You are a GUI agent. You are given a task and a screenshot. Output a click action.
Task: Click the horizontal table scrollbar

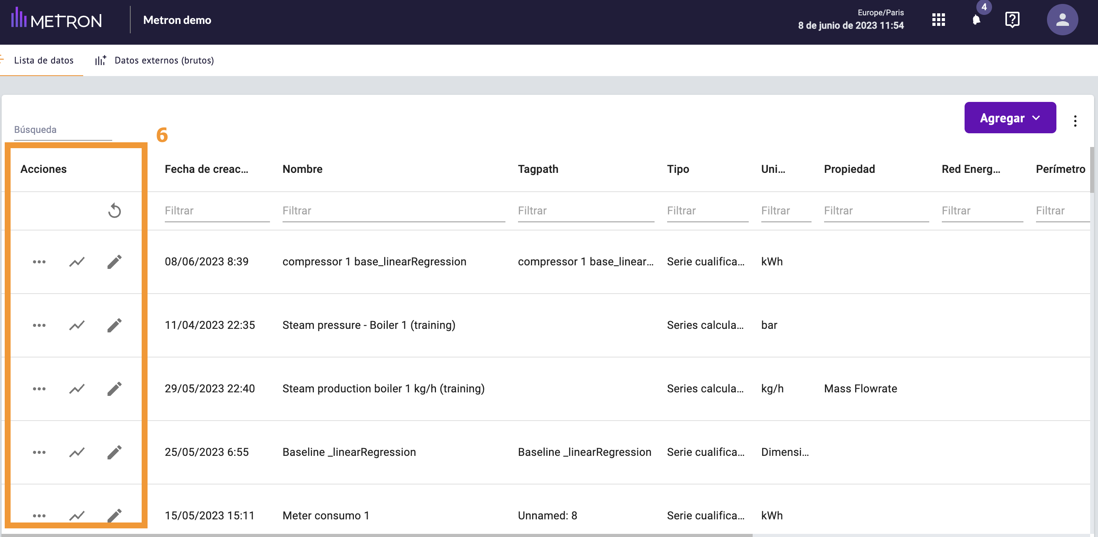point(377,535)
